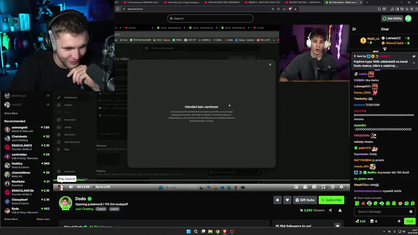This screenshot has height=235, width=418.
Task: Open chat settings gear icon
Action: click(x=399, y=221)
